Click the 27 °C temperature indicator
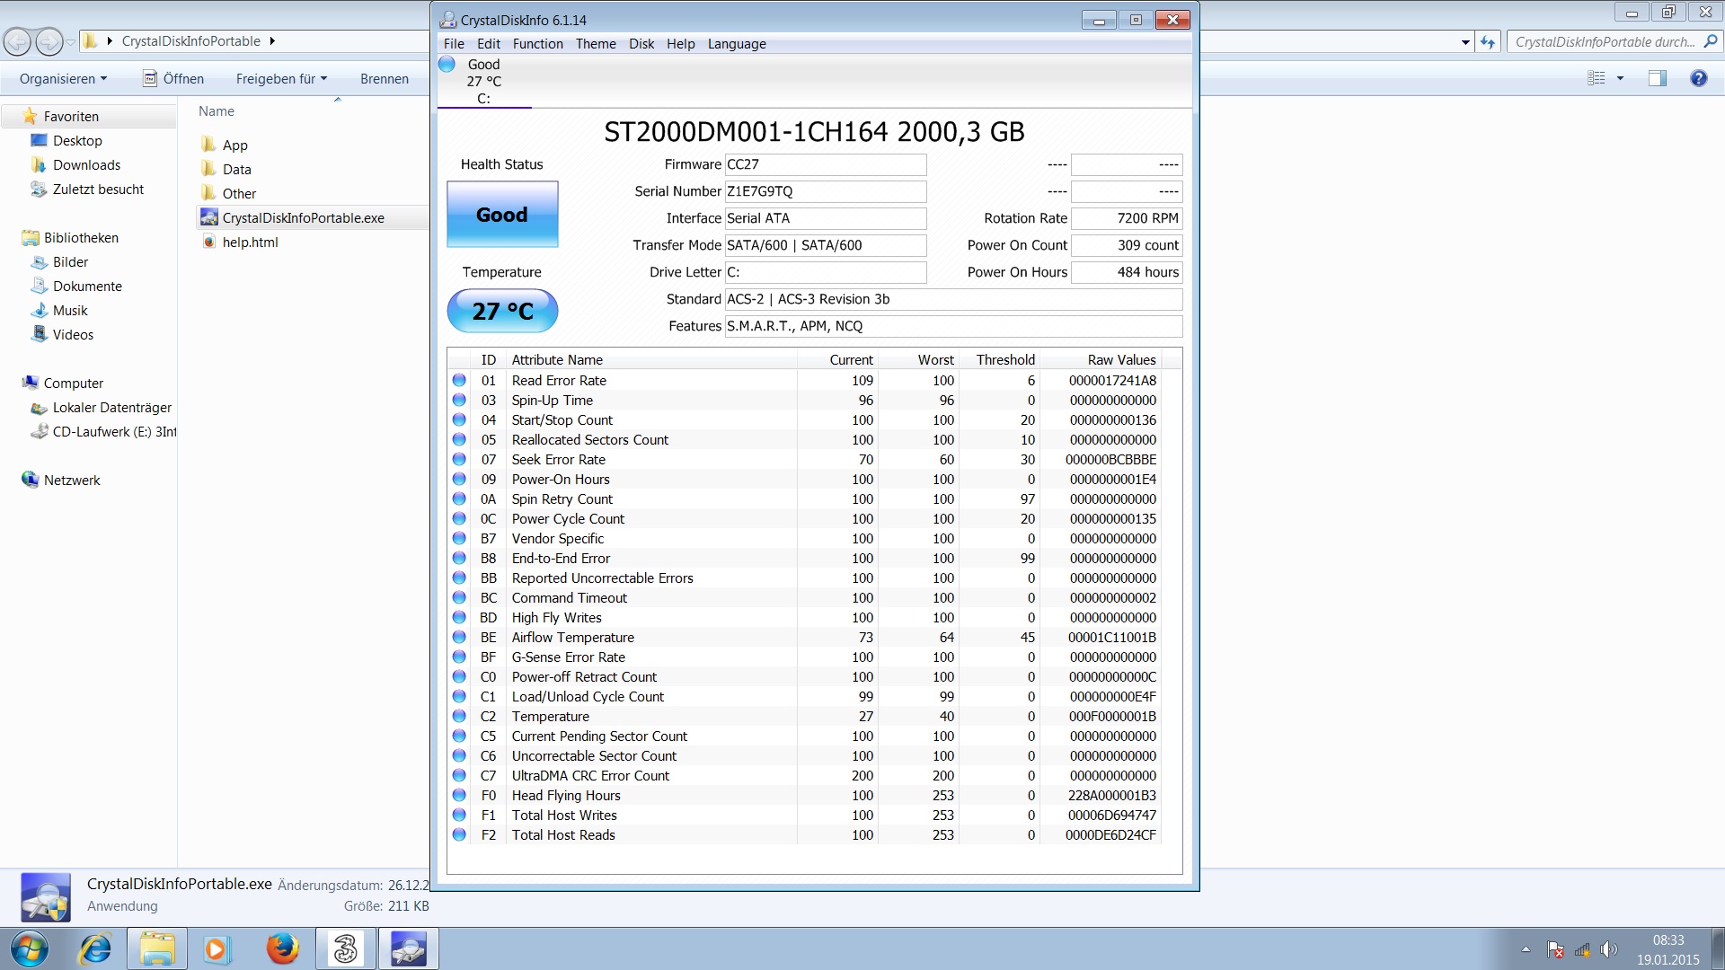This screenshot has height=970, width=1725. [x=502, y=311]
